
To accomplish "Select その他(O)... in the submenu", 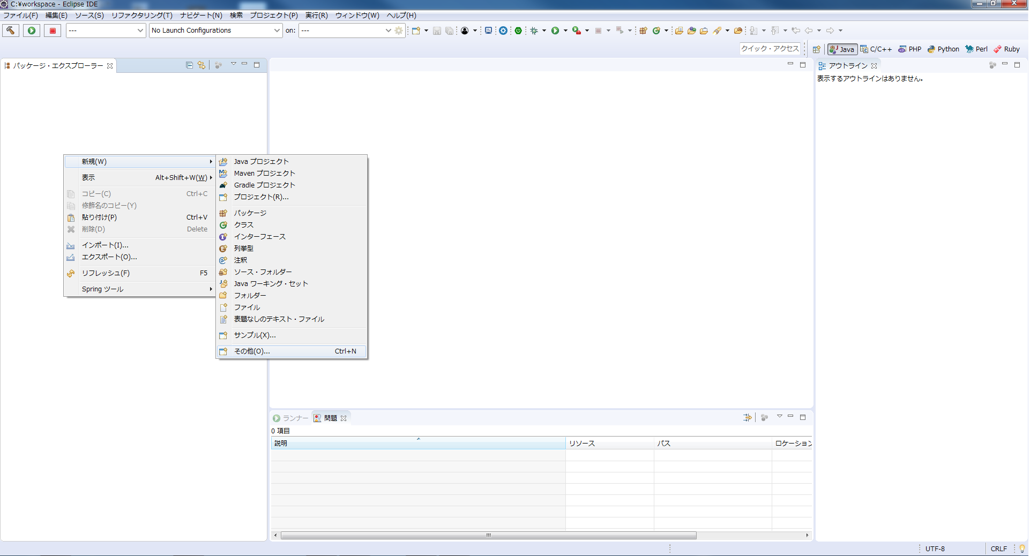I will 292,351.
